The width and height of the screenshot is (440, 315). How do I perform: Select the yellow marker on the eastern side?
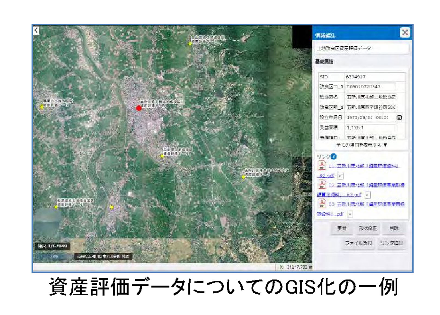coord(244,177)
